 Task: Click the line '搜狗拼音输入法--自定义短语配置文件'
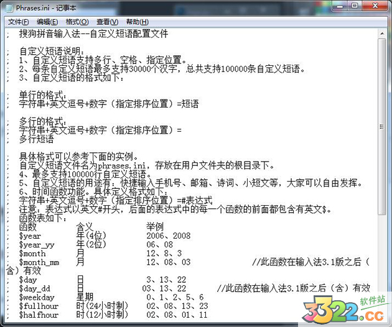click(x=93, y=34)
